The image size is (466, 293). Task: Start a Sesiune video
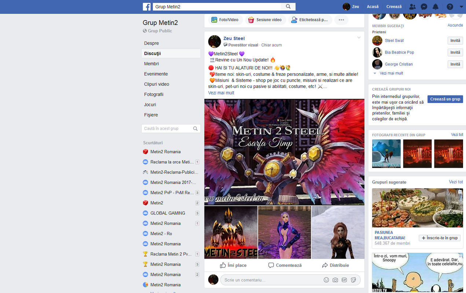(x=265, y=20)
